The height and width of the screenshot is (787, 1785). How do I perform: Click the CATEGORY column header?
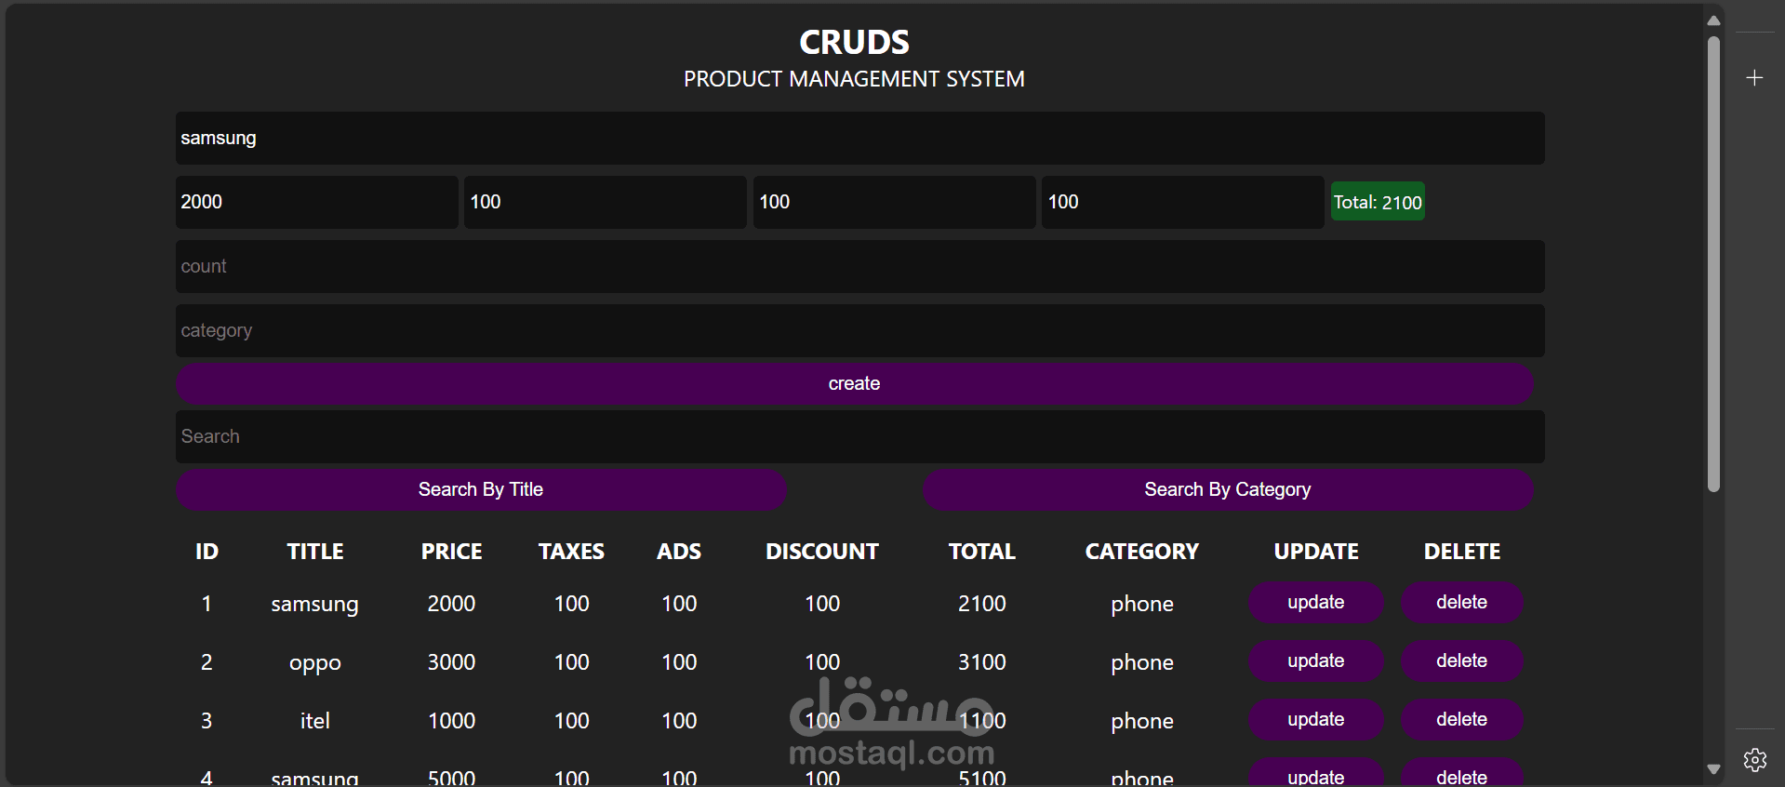(x=1142, y=552)
